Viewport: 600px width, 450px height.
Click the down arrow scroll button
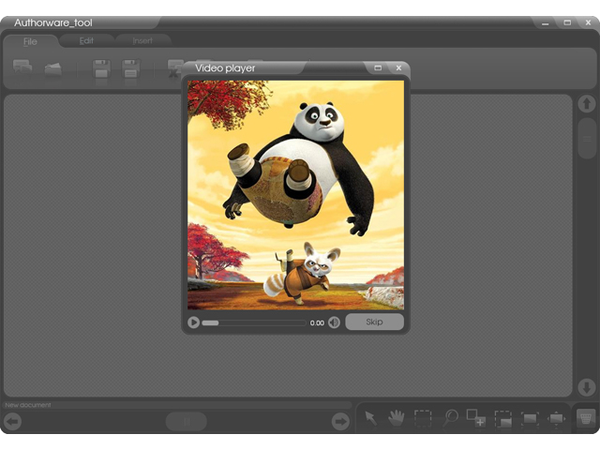tap(586, 387)
